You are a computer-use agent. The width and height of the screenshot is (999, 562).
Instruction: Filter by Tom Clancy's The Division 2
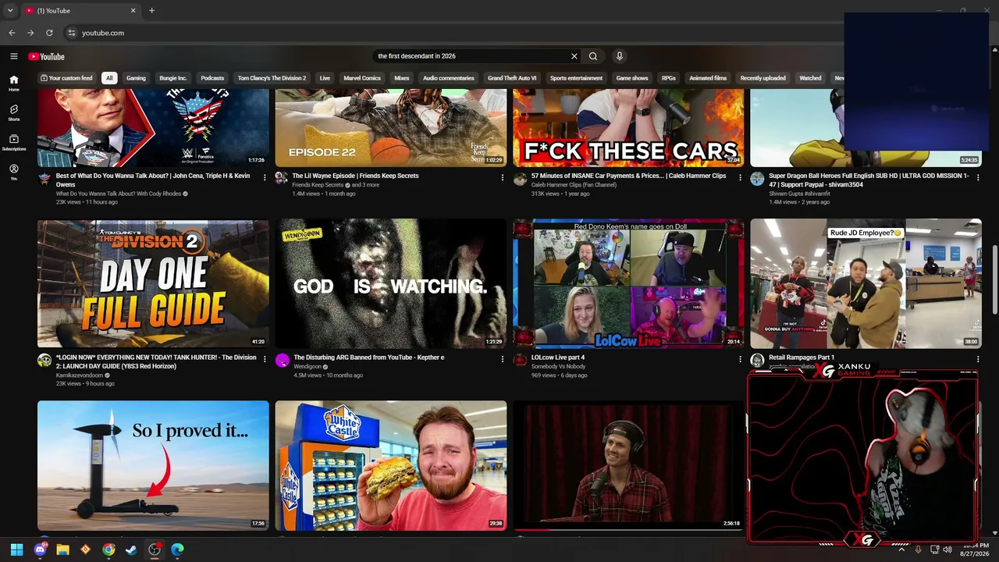coord(272,78)
